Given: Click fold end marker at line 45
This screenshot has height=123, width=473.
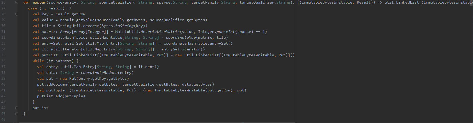Looking at the screenshot, I should coord(17,114).
